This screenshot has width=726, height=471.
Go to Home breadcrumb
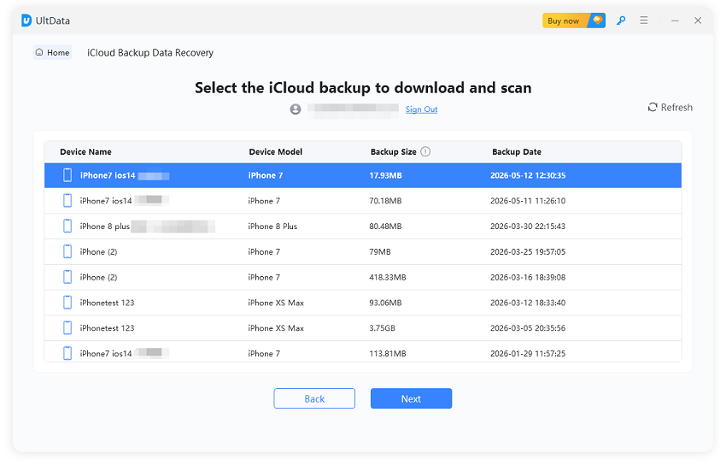click(x=52, y=52)
